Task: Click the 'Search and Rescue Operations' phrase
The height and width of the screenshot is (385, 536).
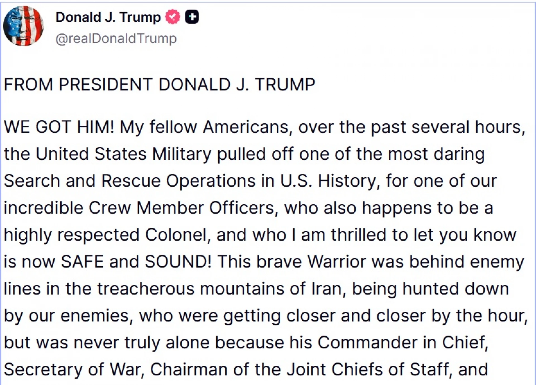Action: coord(130,181)
